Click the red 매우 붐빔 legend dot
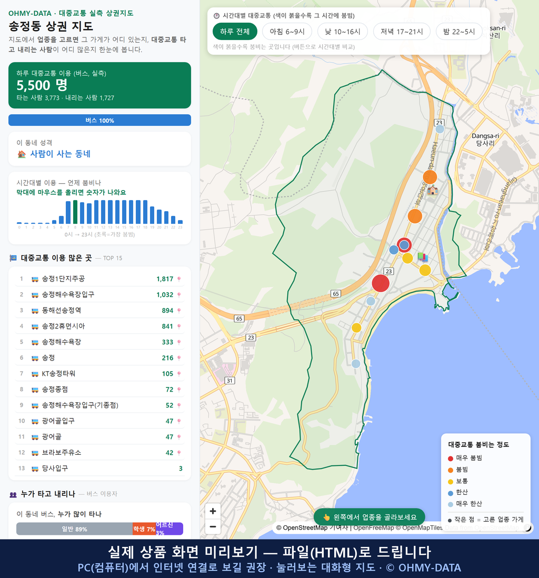The image size is (539, 578). 450,458
